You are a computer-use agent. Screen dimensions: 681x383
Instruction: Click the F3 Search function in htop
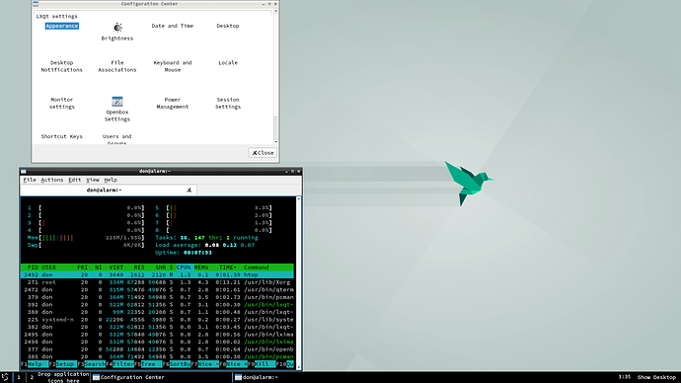pos(91,364)
